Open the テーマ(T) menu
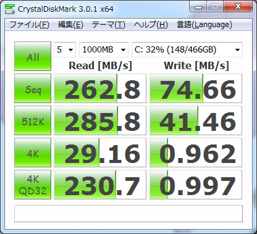The width and height of the screenshot is (257, 234). pos(108,25)
